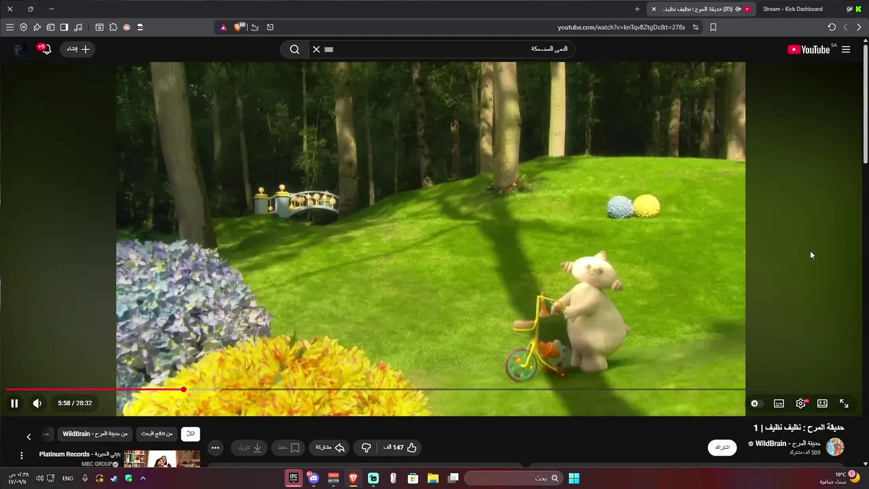The width and height of the screenshot is (869, 489).
Task: Like the video (147 thousand likes)
Action: 401,448
